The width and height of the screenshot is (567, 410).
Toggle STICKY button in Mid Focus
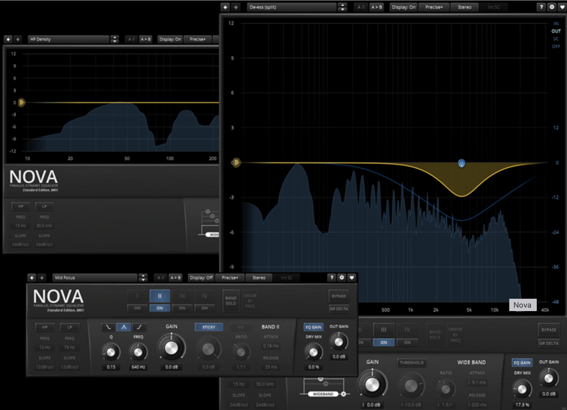(209, 327)
